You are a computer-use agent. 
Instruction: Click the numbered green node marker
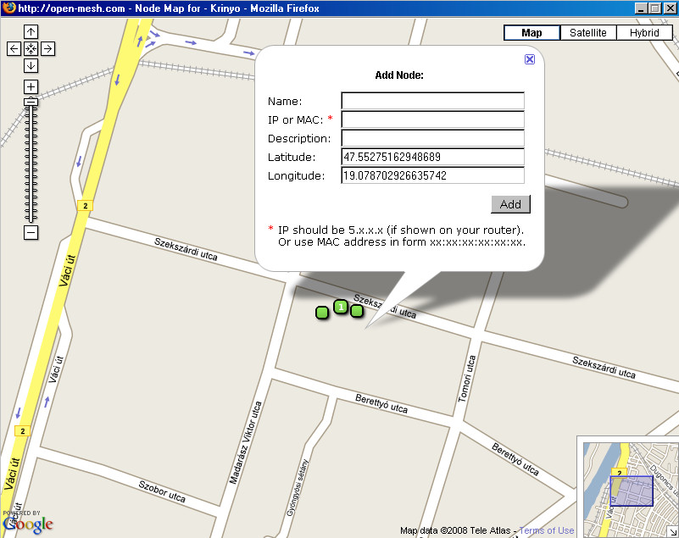pos(340,307)
